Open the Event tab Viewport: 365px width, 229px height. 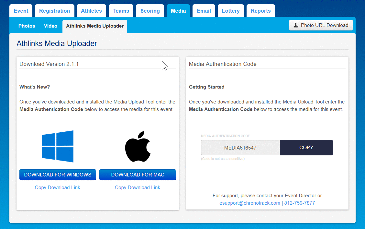pyautogui.click(x=21, y=11)
